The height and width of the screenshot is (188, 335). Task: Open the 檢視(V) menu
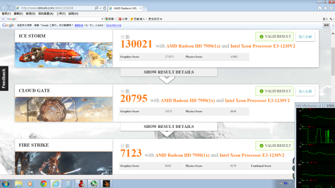(x=30, y=14)
